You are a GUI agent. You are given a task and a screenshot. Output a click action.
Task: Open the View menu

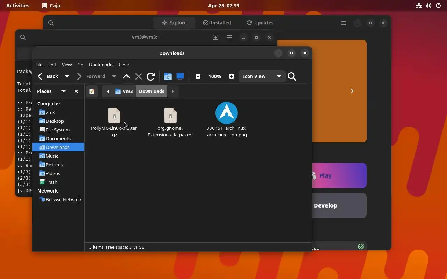(67, 65)
